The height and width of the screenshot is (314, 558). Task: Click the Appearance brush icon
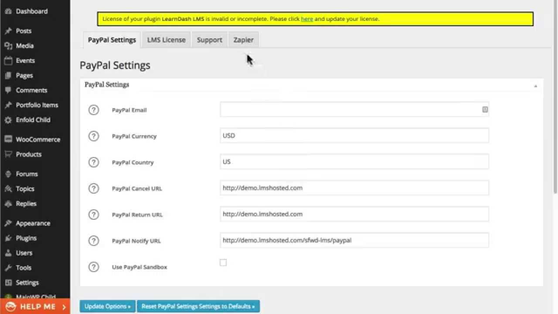point(8,223)
